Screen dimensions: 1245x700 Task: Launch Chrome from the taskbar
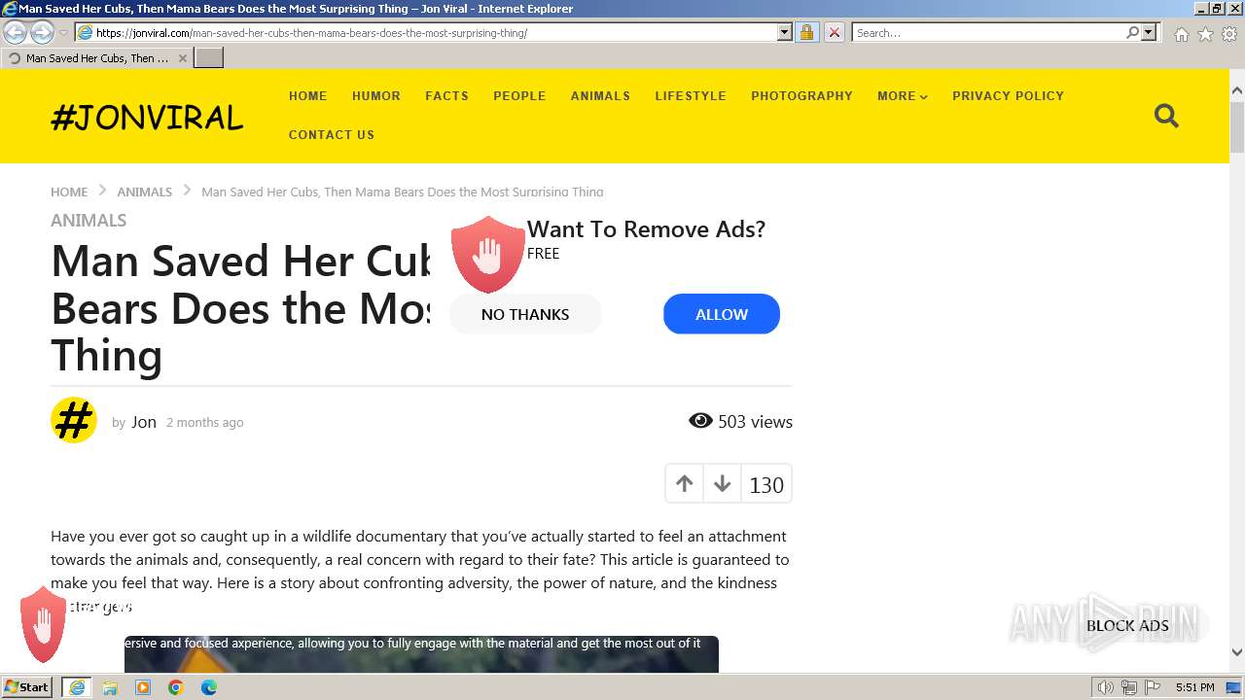[x=176, y=687]
